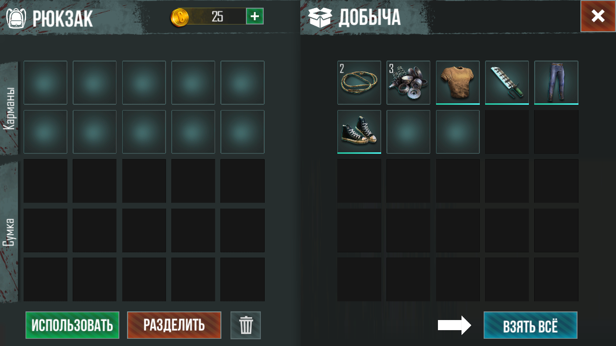Screen dimensions: 616x346
Task: Close the loot window with X
Action: pos(598,16)
